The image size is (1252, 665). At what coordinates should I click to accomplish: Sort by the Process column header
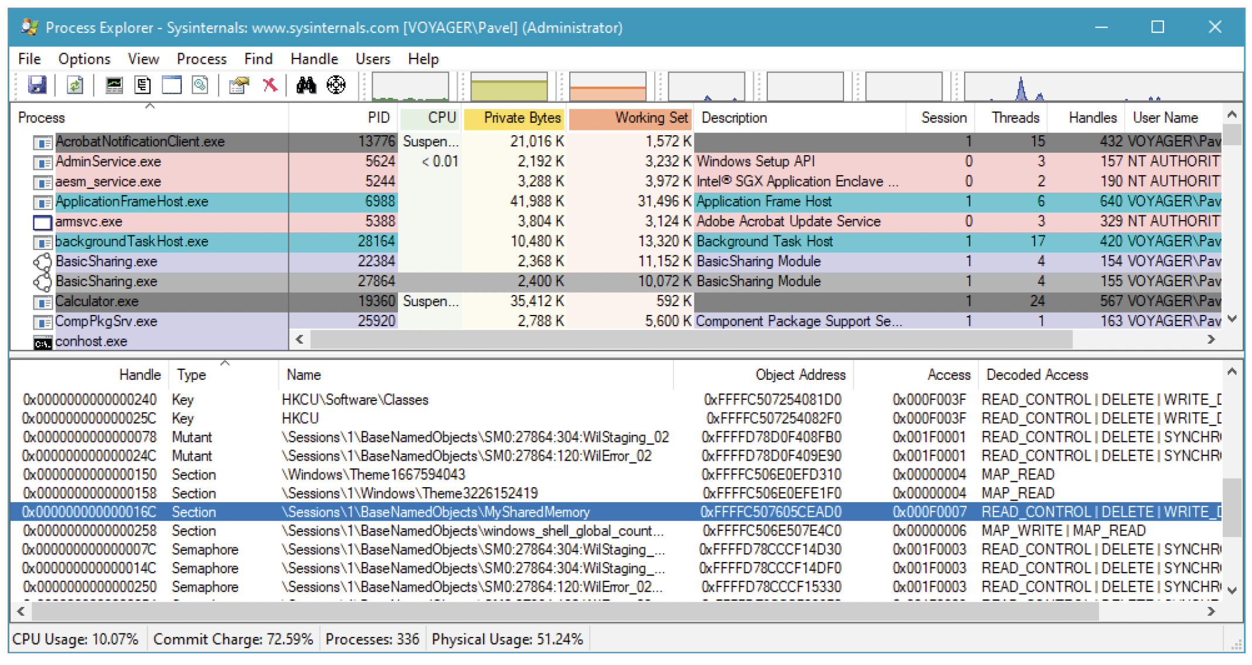[149, 118]
